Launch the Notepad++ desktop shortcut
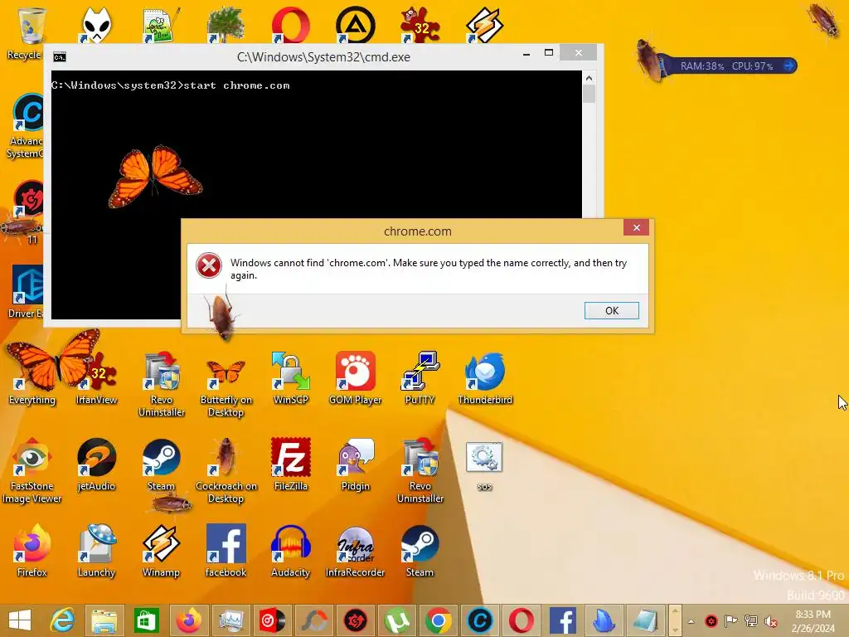Viewport: 849px width, 637px height. tap(162, 25)
